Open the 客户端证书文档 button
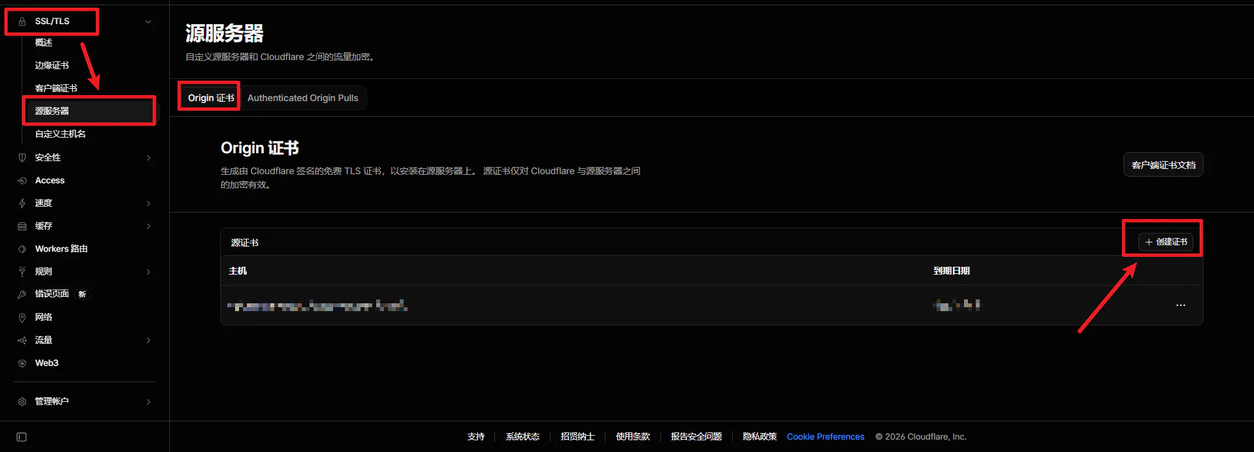 [1163, 165]
